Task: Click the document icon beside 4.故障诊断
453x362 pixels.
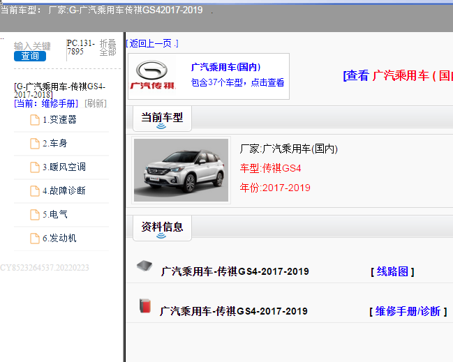Action: click(x=35, y=191)
